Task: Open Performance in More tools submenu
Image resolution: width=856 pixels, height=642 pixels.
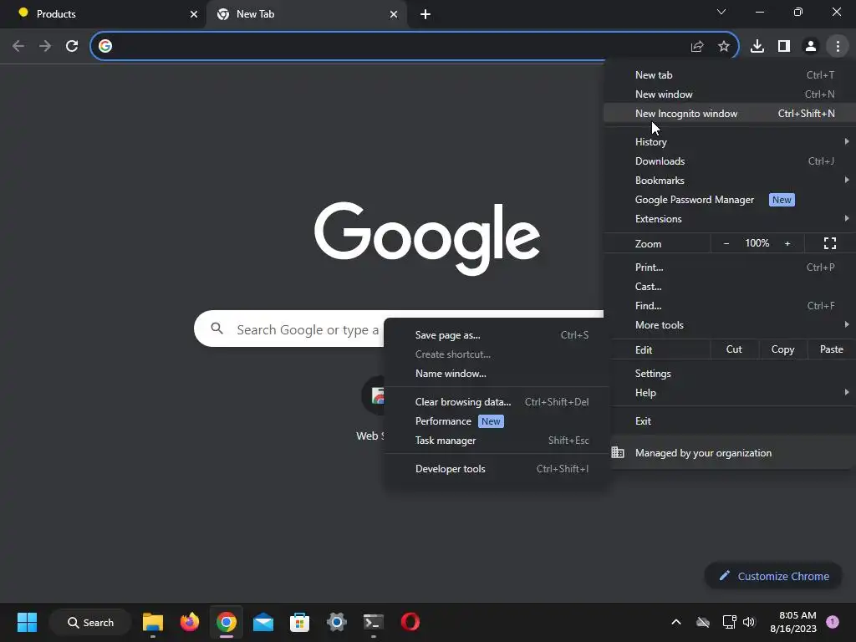Action: coord(497,421)
